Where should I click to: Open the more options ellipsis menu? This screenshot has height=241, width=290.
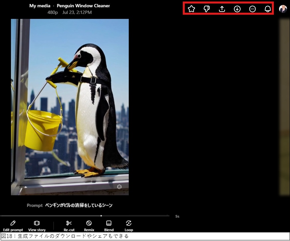pyautogui.click(x=253, y=9)
